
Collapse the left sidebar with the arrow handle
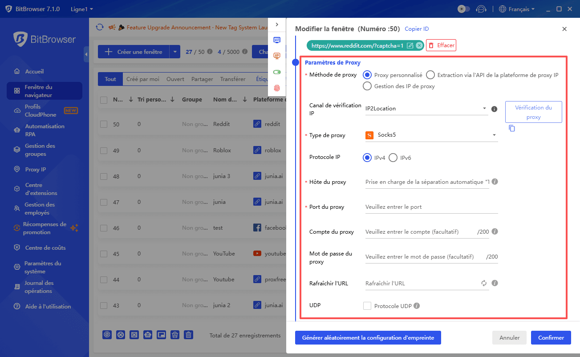click(x=86, y=54)
